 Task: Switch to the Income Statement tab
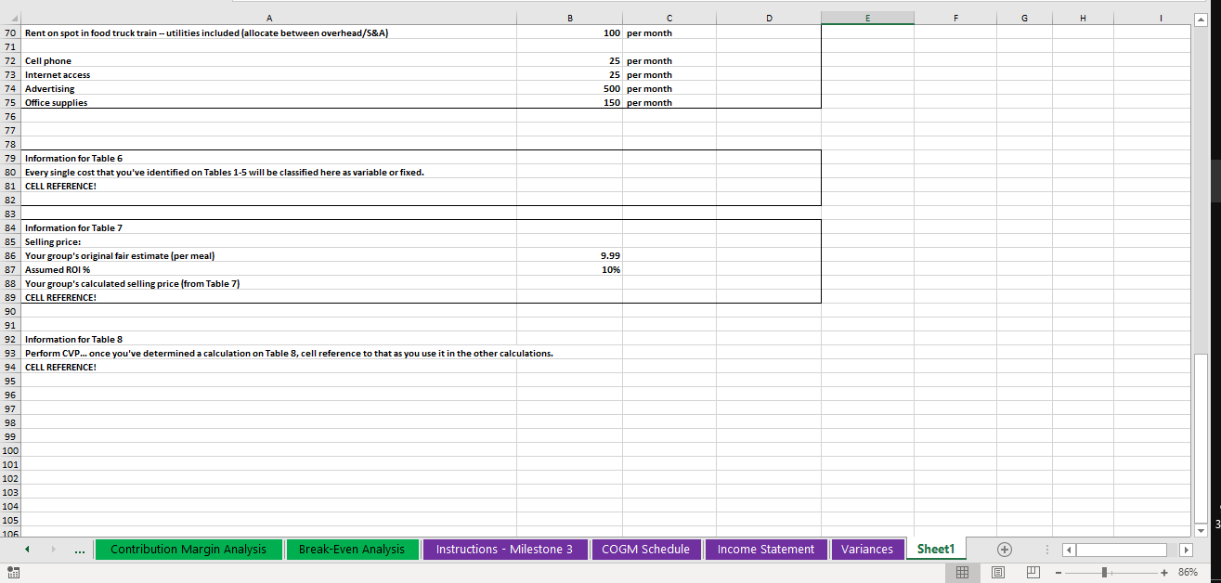[x=766, y=549]
